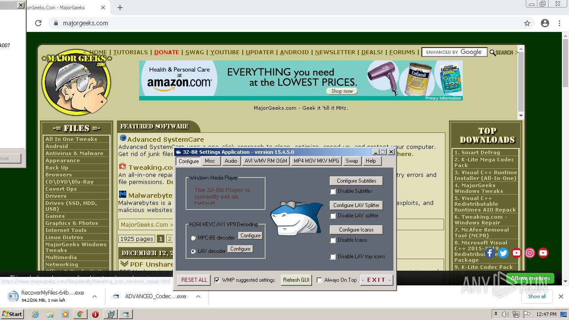
Task: Expand ADVANCED_Codec download options chevron
Action: pos(198,296)
